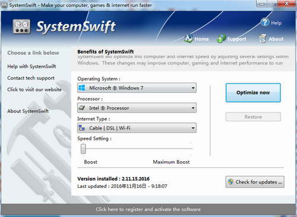Click the Operating System label
Image resolution: width=297 pixels, height=217 pixels.
pos(99,79)
